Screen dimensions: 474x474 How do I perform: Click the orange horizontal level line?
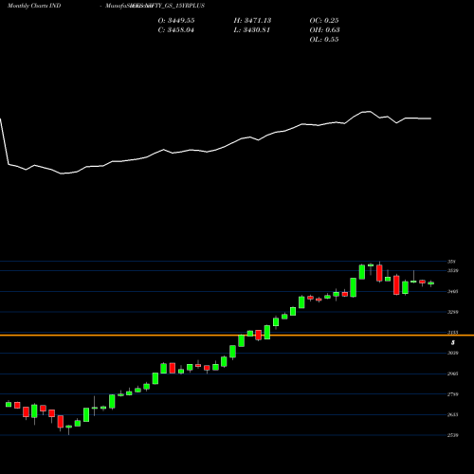pos(237,335)
